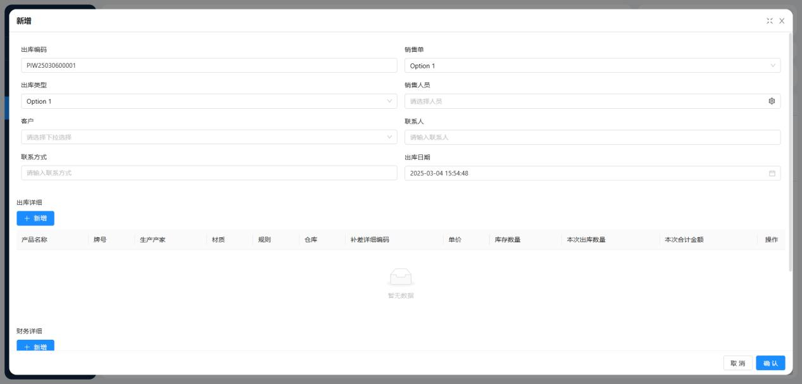Click the 库存数量 column header
The image size is (802, 384).
(525, 240)
